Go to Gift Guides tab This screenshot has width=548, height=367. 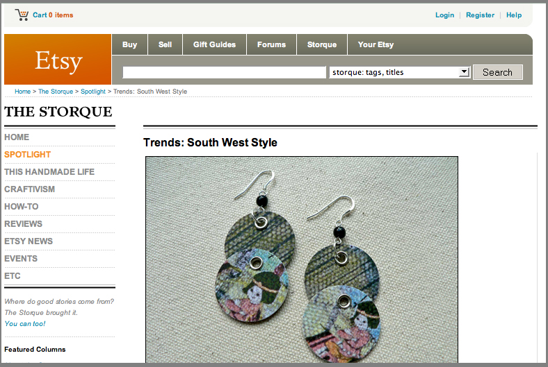215,44
